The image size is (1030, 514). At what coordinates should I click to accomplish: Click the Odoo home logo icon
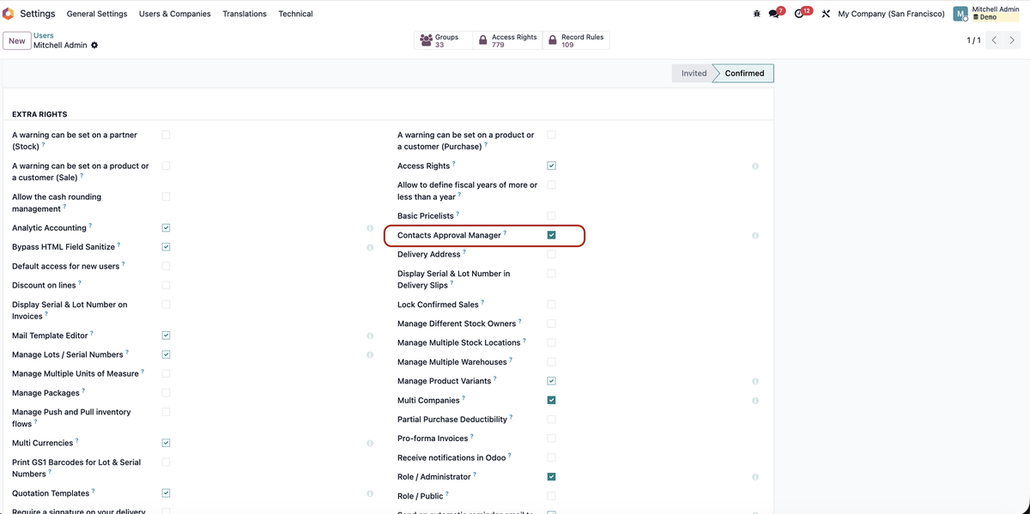(9, 14)
